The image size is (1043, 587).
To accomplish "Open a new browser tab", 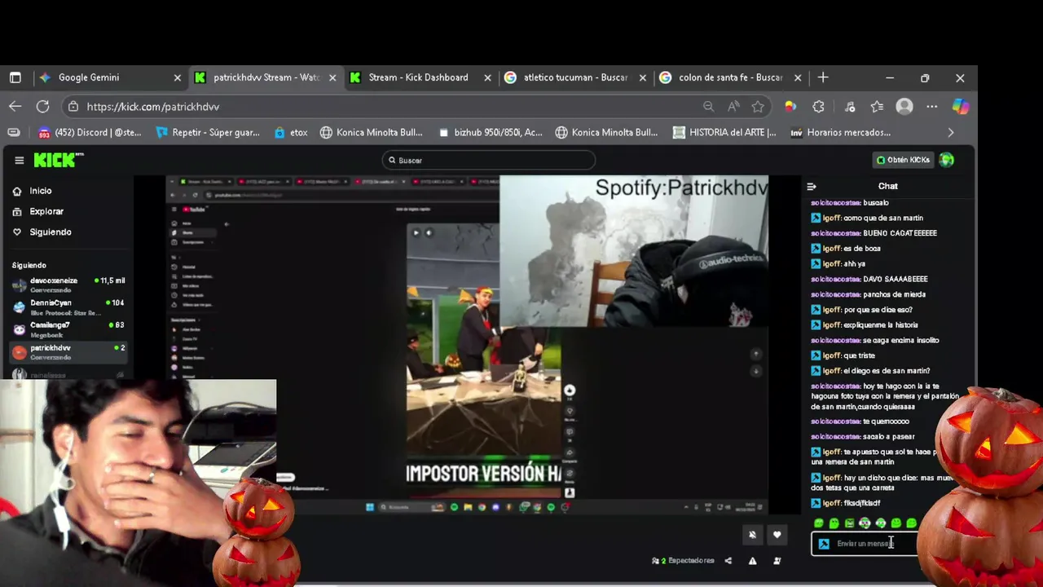I will [x=823, y=77].
